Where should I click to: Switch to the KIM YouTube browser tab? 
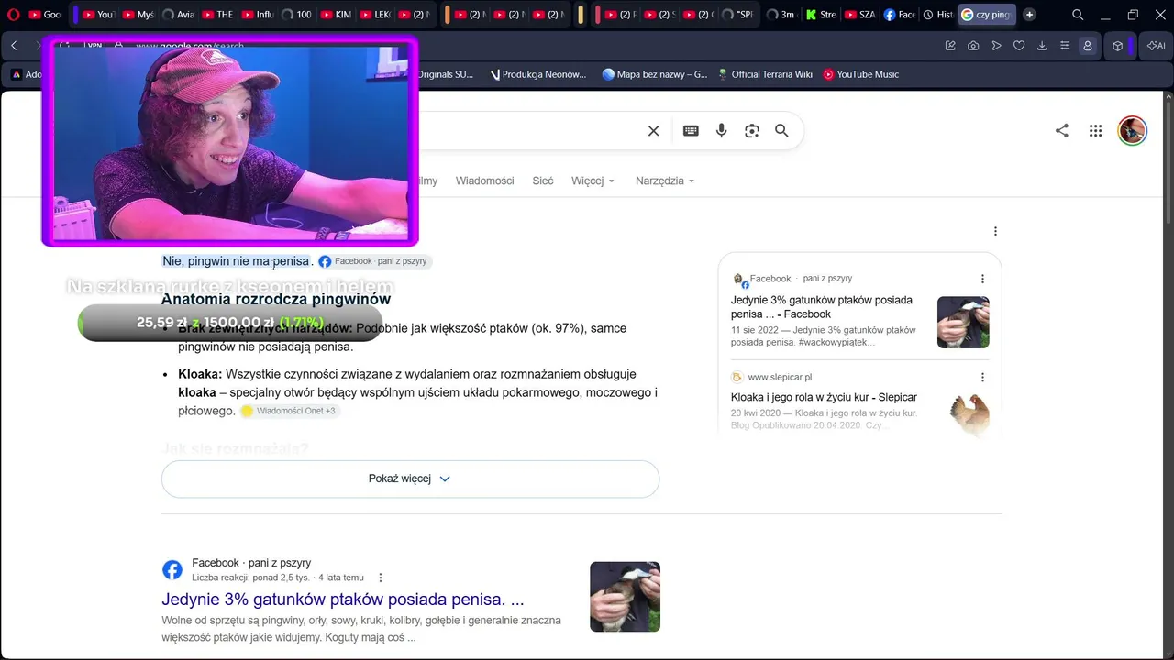(x=336, y=15)
